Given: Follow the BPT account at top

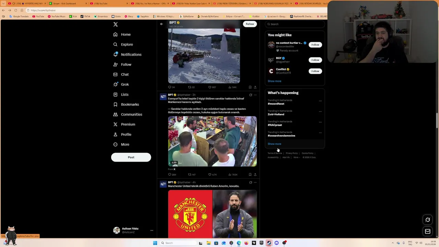Looking at the screenshot, I should coord(250,24).
